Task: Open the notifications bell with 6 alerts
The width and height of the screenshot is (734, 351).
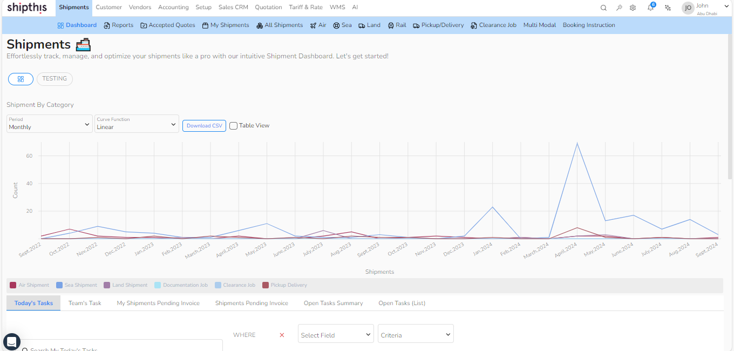Action: [650, 7]
